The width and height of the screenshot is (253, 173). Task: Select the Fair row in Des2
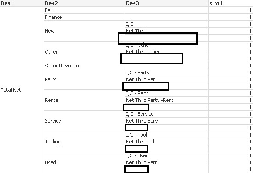[84, 10]
